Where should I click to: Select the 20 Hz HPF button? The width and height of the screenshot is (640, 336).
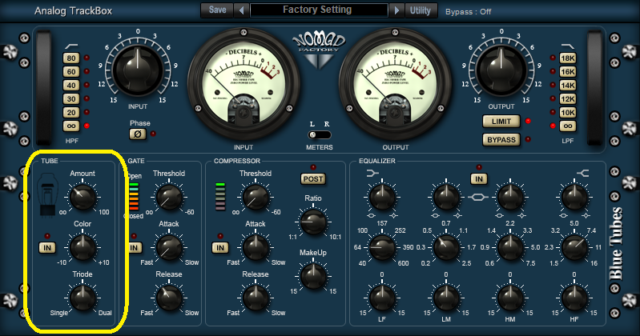(71, 112)
